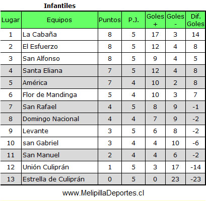Image resolution: width=206 pixels, height=201 pixels.
Task: Select the Estrella de Culiprán cell
Action: coord(59,179)
